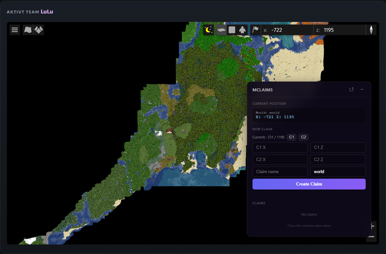Switch to flat view square icon
386x254 pixels.
[x=232, y=30]
